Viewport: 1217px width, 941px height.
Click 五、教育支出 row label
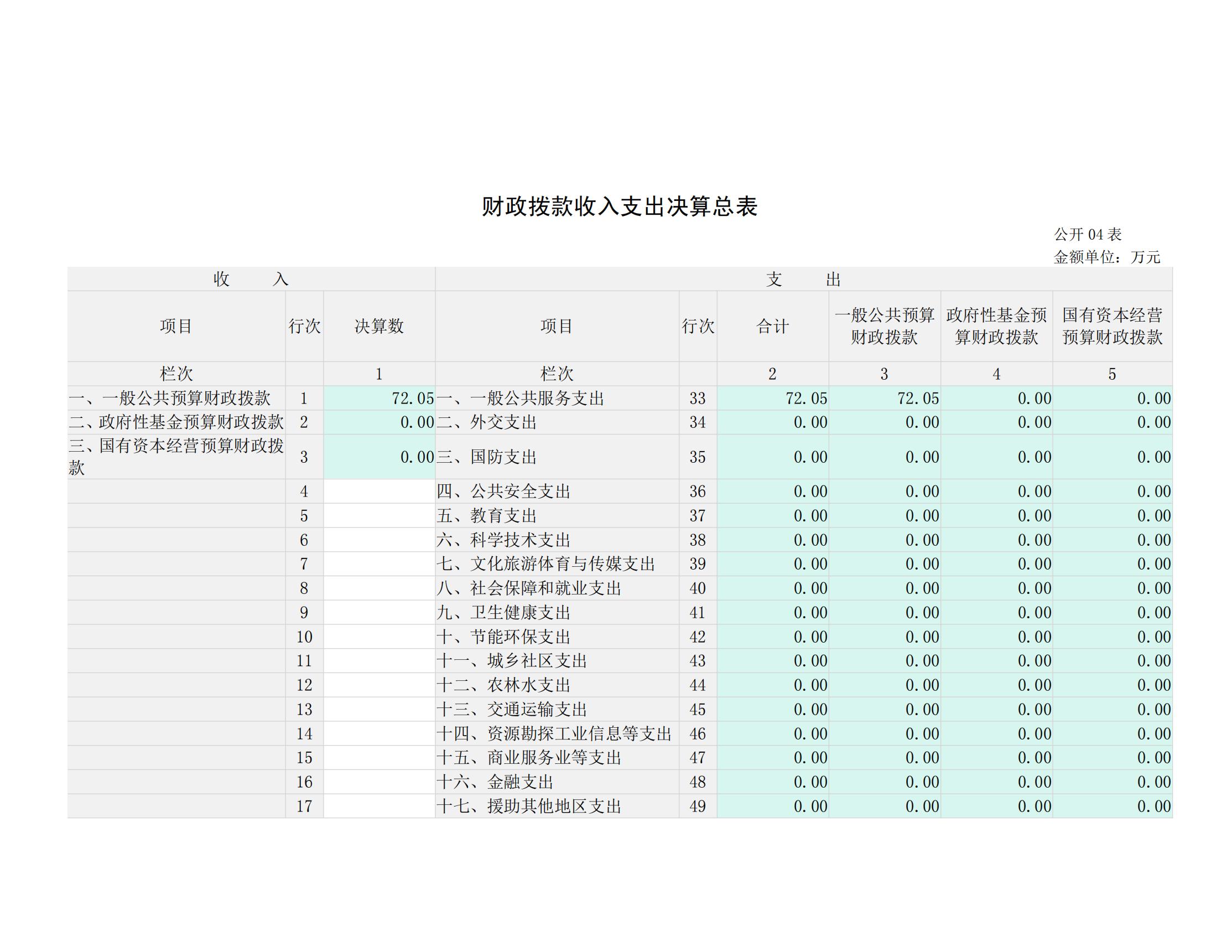[486, 516]
